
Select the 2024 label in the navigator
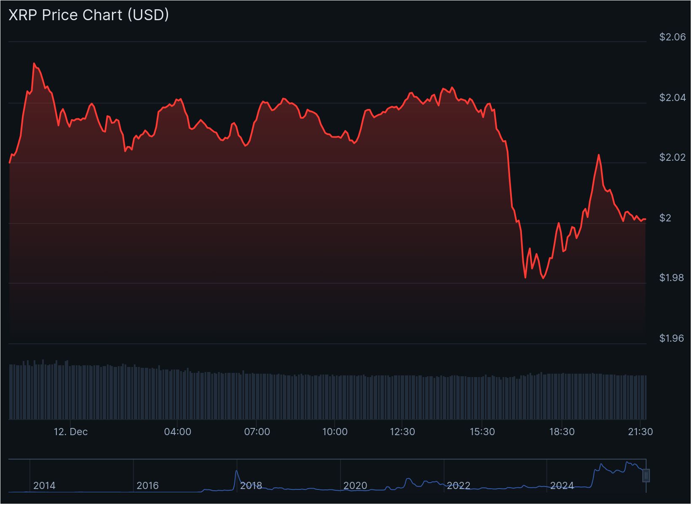tap(562, 486)
